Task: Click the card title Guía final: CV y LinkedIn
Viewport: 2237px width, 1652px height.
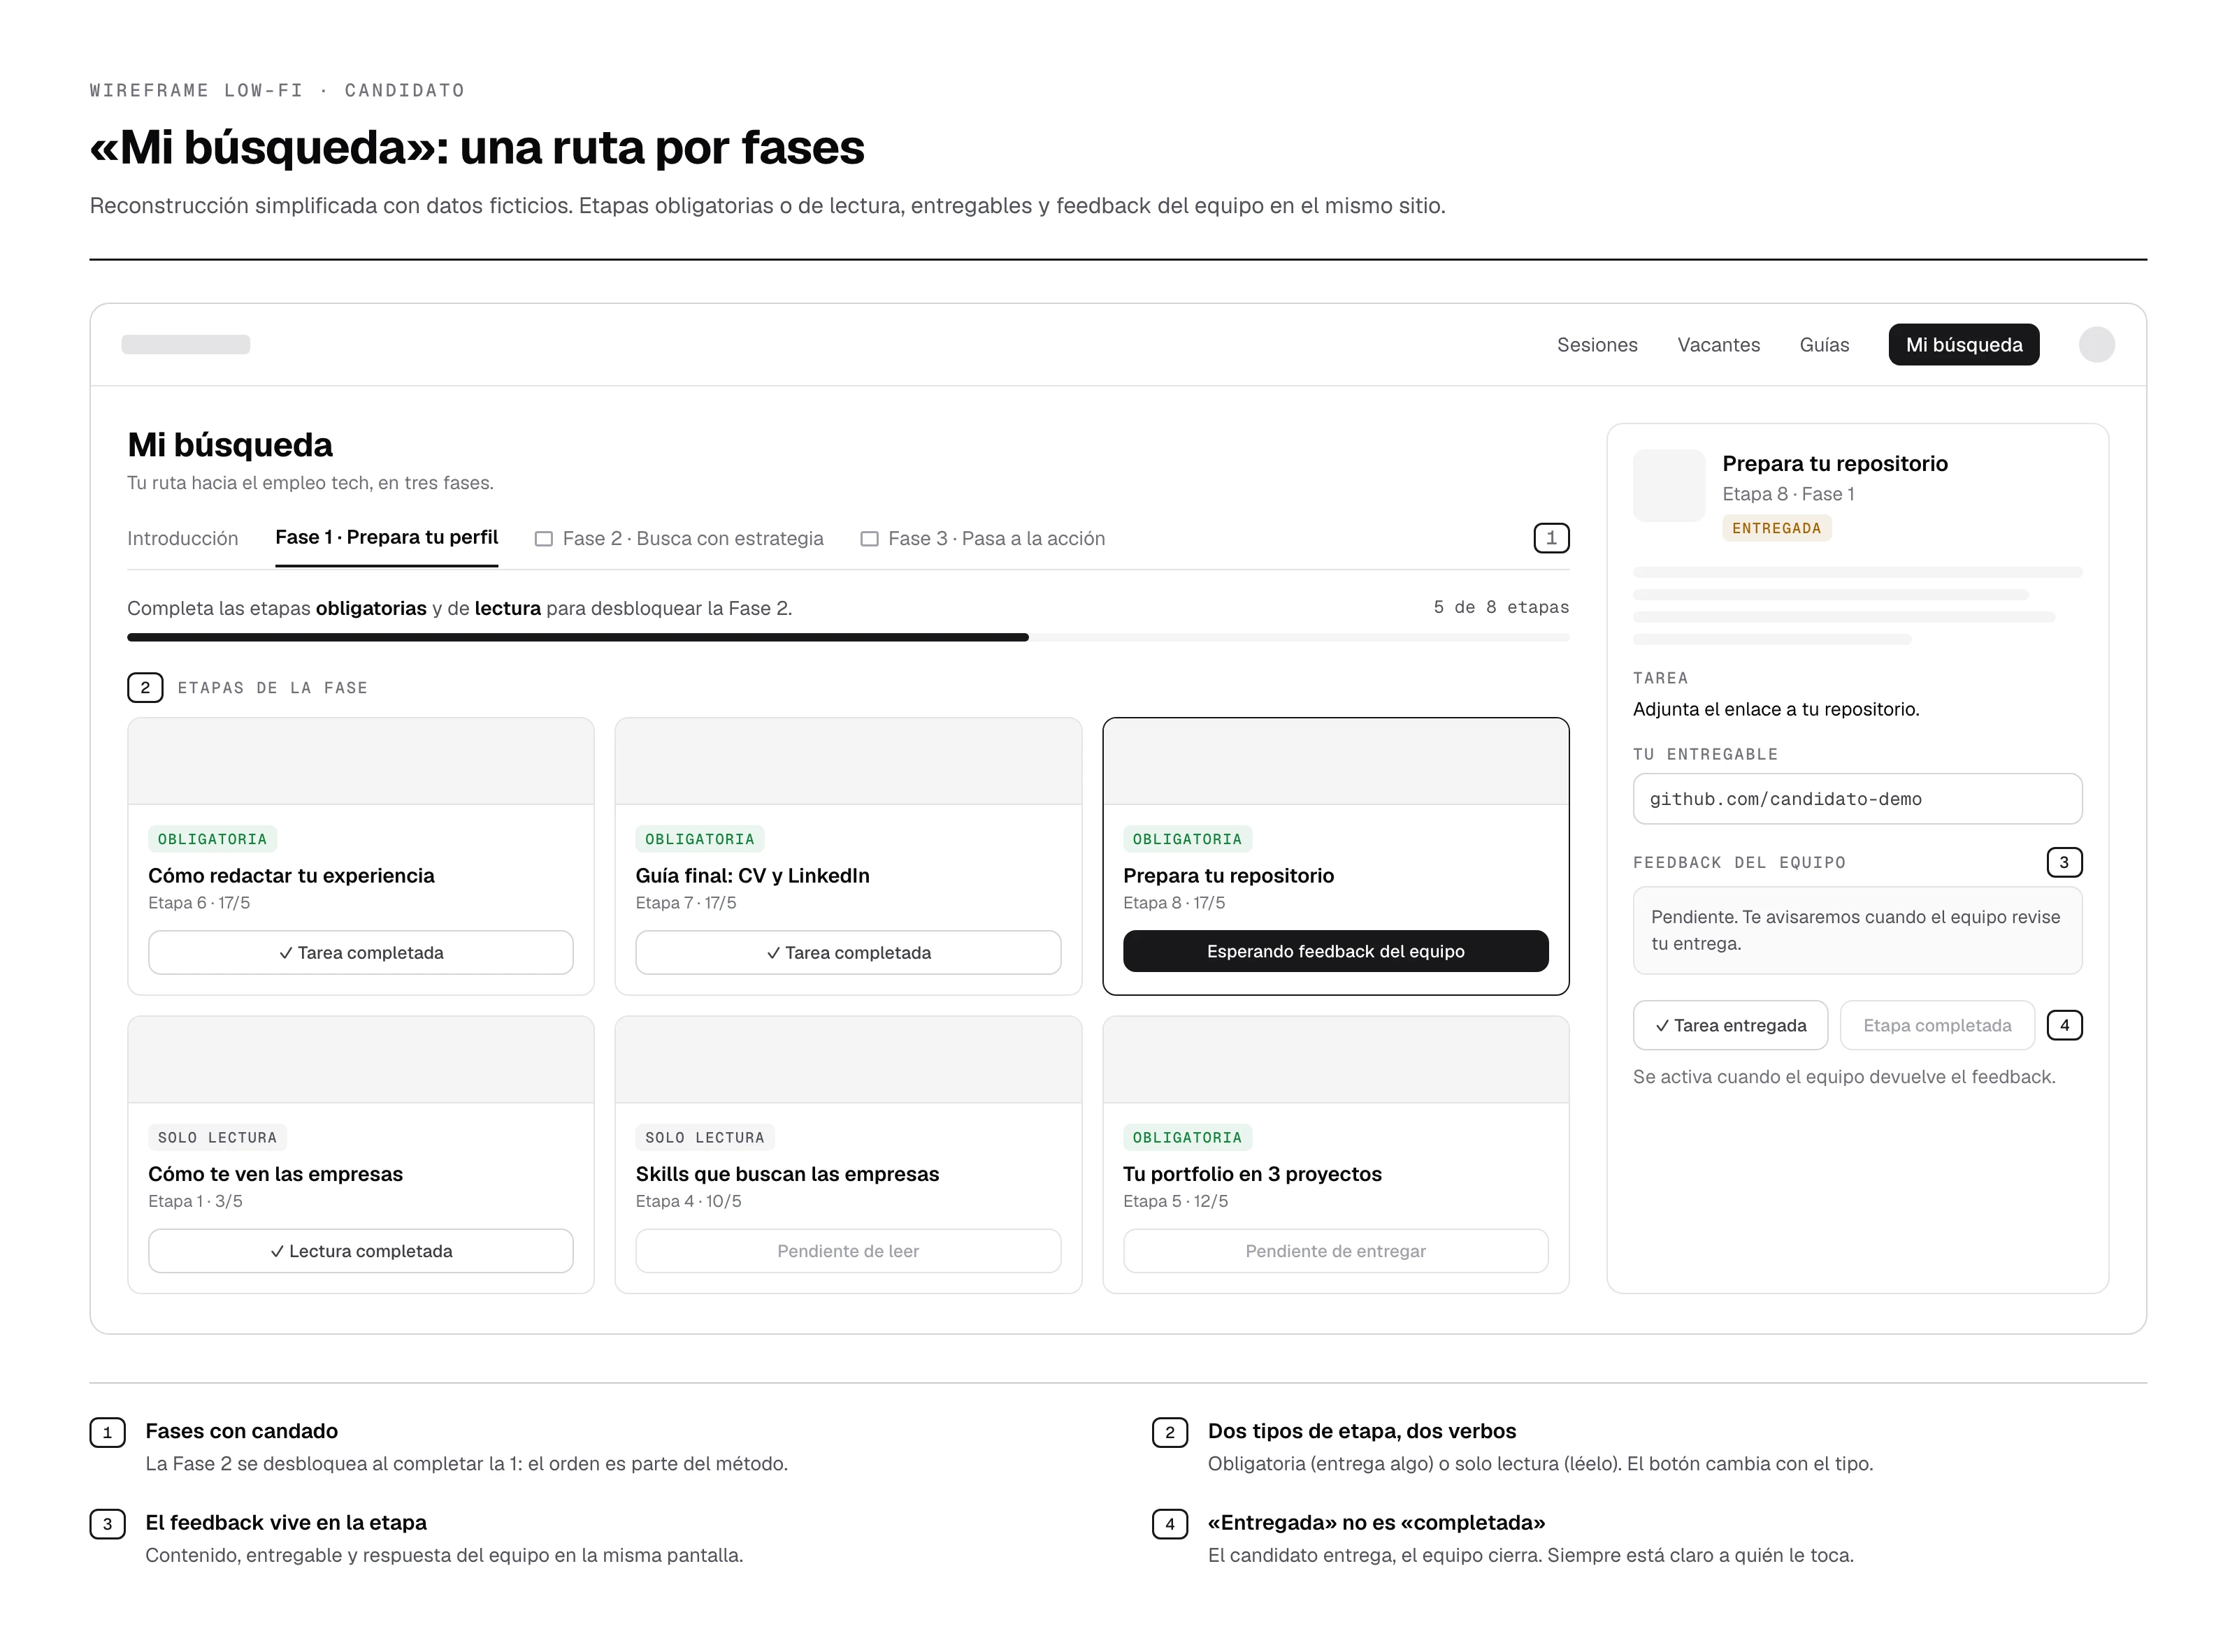Action: [x=752, y=875]
